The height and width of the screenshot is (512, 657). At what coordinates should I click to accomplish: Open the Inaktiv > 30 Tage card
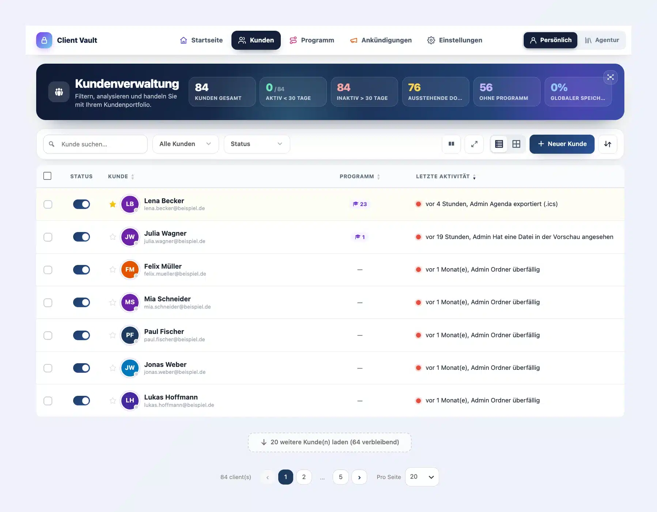pyautogui.click(x=364, y=92)
